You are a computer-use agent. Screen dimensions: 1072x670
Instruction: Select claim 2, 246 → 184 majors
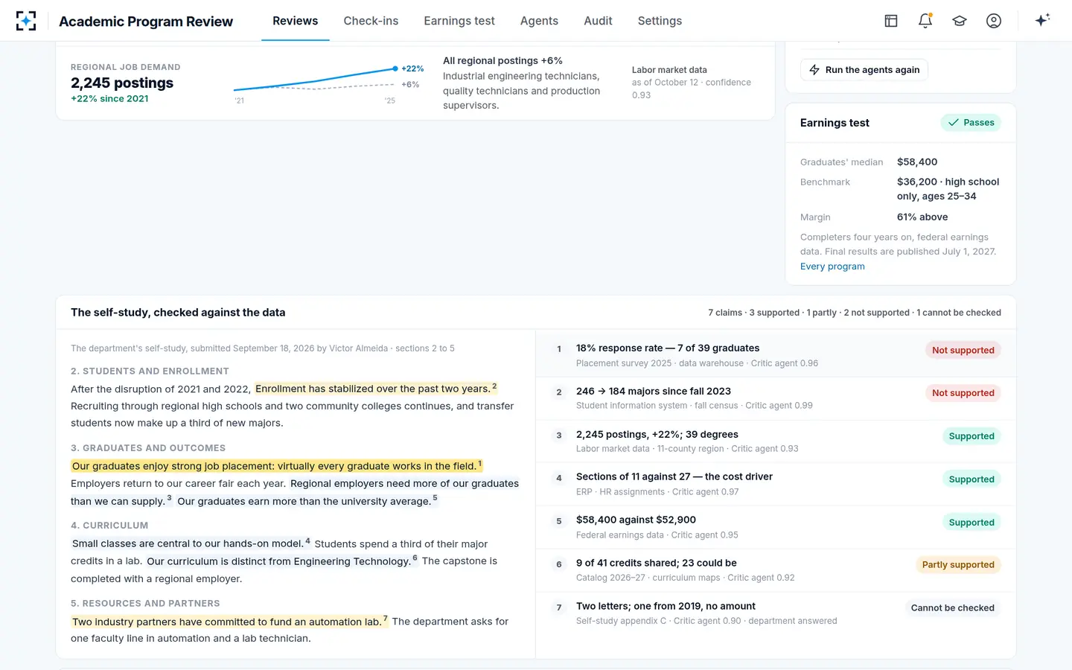[x=776, y=398]
